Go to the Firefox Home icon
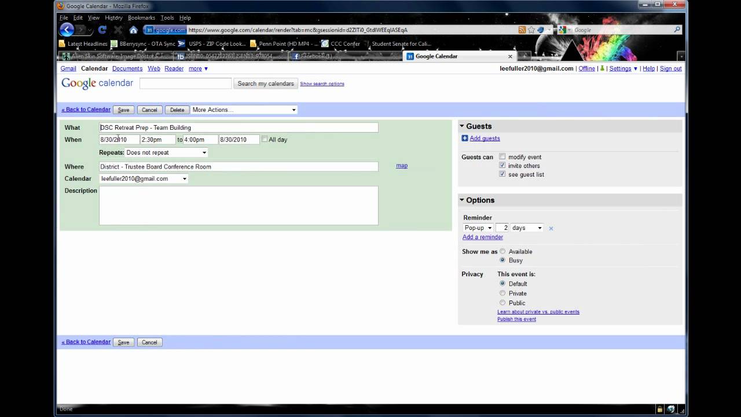This screenshot has width=741, height=417. [133, 30]
